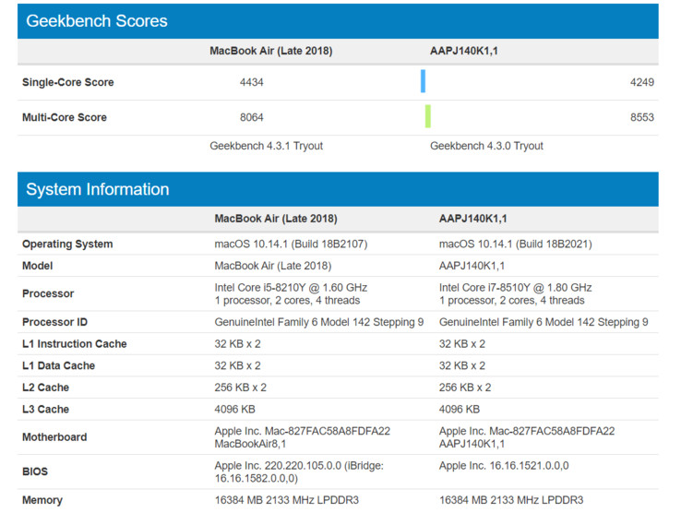681x525 pixels.
Task: Select the single-core score value 4434
Action: point(252,82)
